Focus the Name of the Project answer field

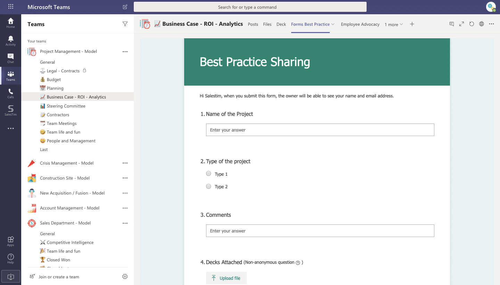coord(320,130)
